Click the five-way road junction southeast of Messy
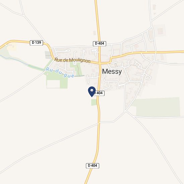Screen dimensions: 184x184 (x=125, y=111)
